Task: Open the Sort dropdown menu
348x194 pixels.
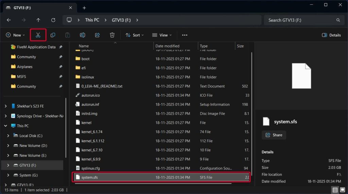Action: [x=135, y=35]
